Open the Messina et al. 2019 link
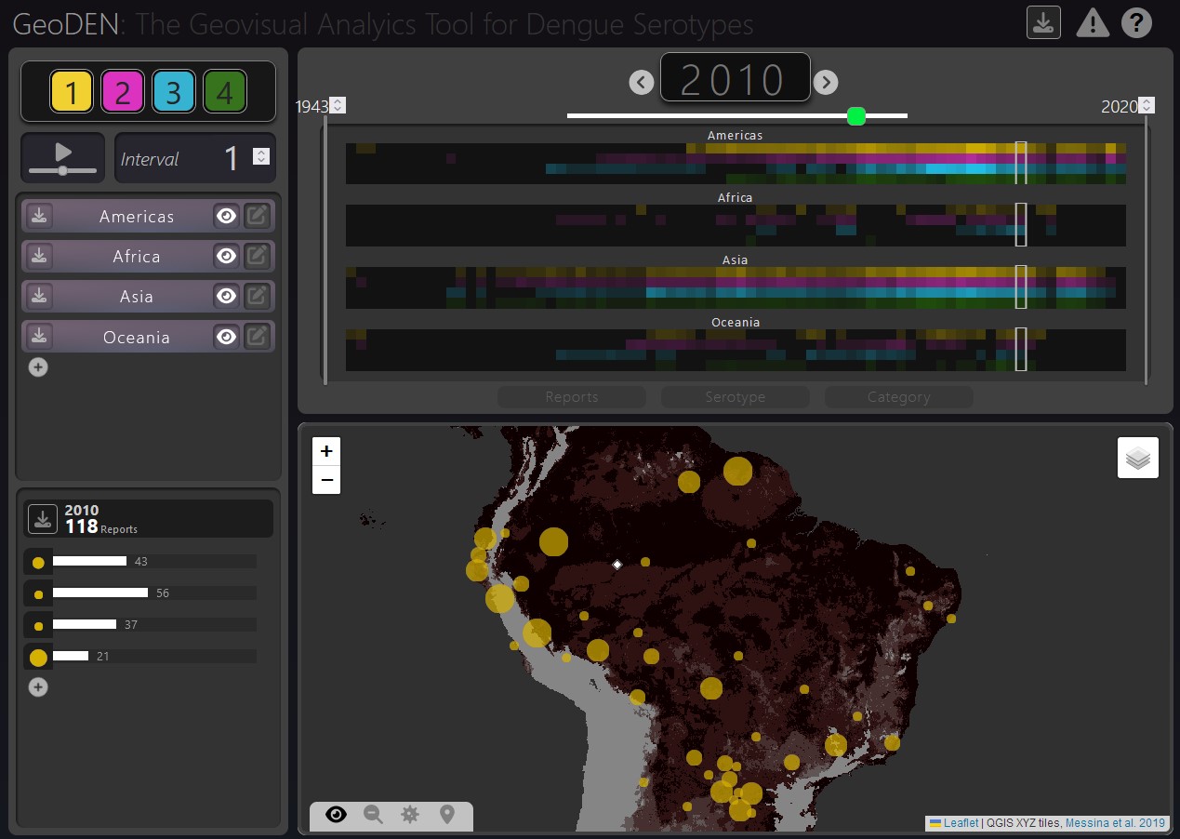This screenshot has height=839, width=1180. pos(1115,823)
